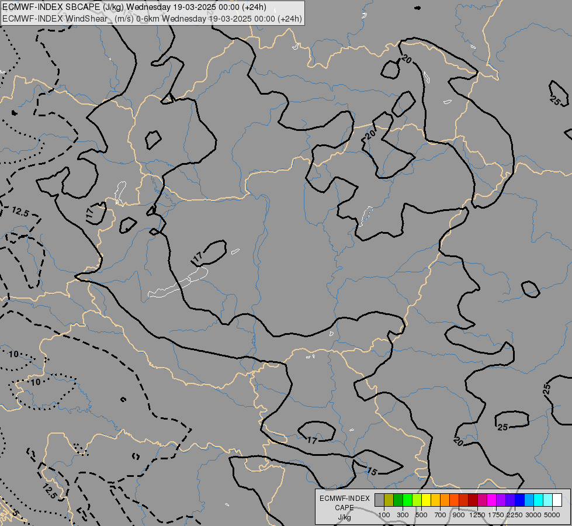Image resolution: width=572 pixels, height=526 pixels.
Task: Select the magenta swatch right of 1750 tick
Action: (x=492, y=500)
